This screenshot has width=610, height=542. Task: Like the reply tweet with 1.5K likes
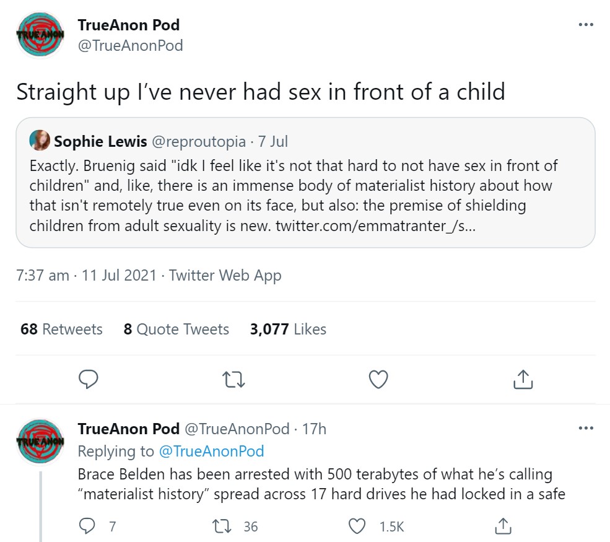click(357, 527)
